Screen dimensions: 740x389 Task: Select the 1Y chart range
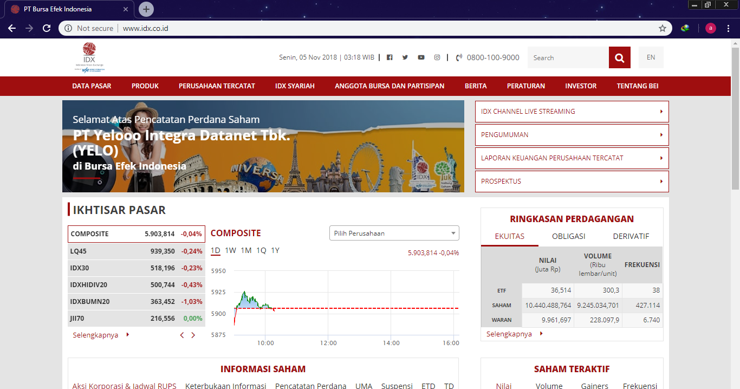point(275,250)
